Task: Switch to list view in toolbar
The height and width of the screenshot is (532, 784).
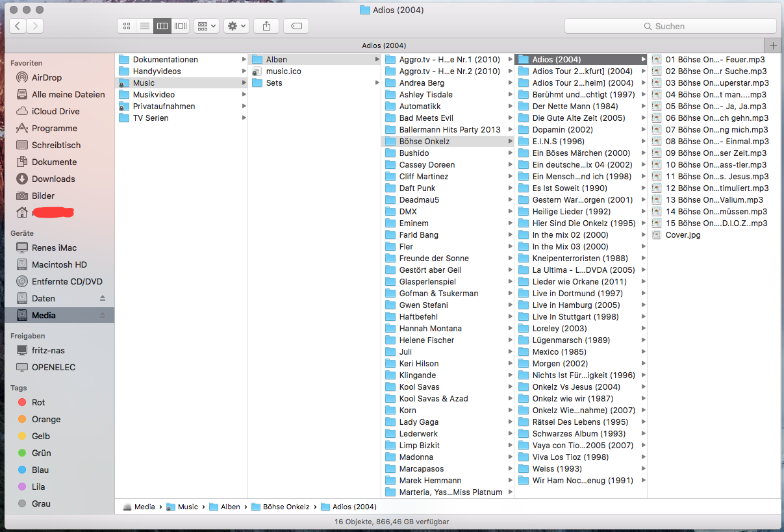Action: pyautogui.click(x=144, y=26)
